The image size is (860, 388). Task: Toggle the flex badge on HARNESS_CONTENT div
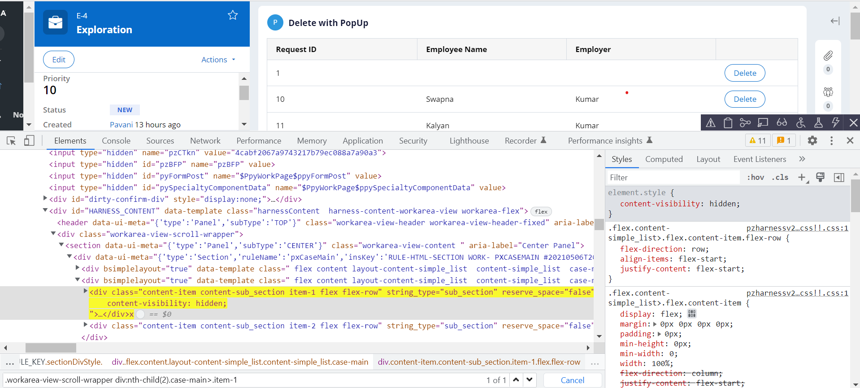[x=541, y=211]
